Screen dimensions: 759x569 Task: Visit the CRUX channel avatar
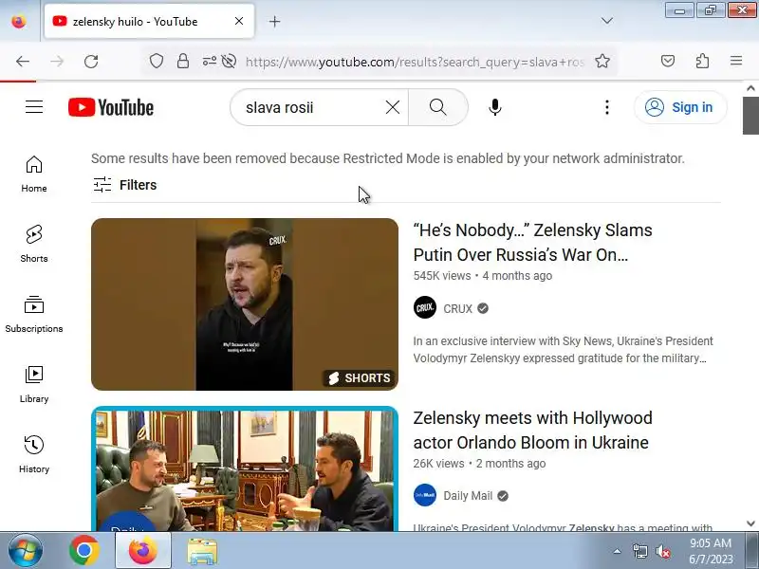425,307
